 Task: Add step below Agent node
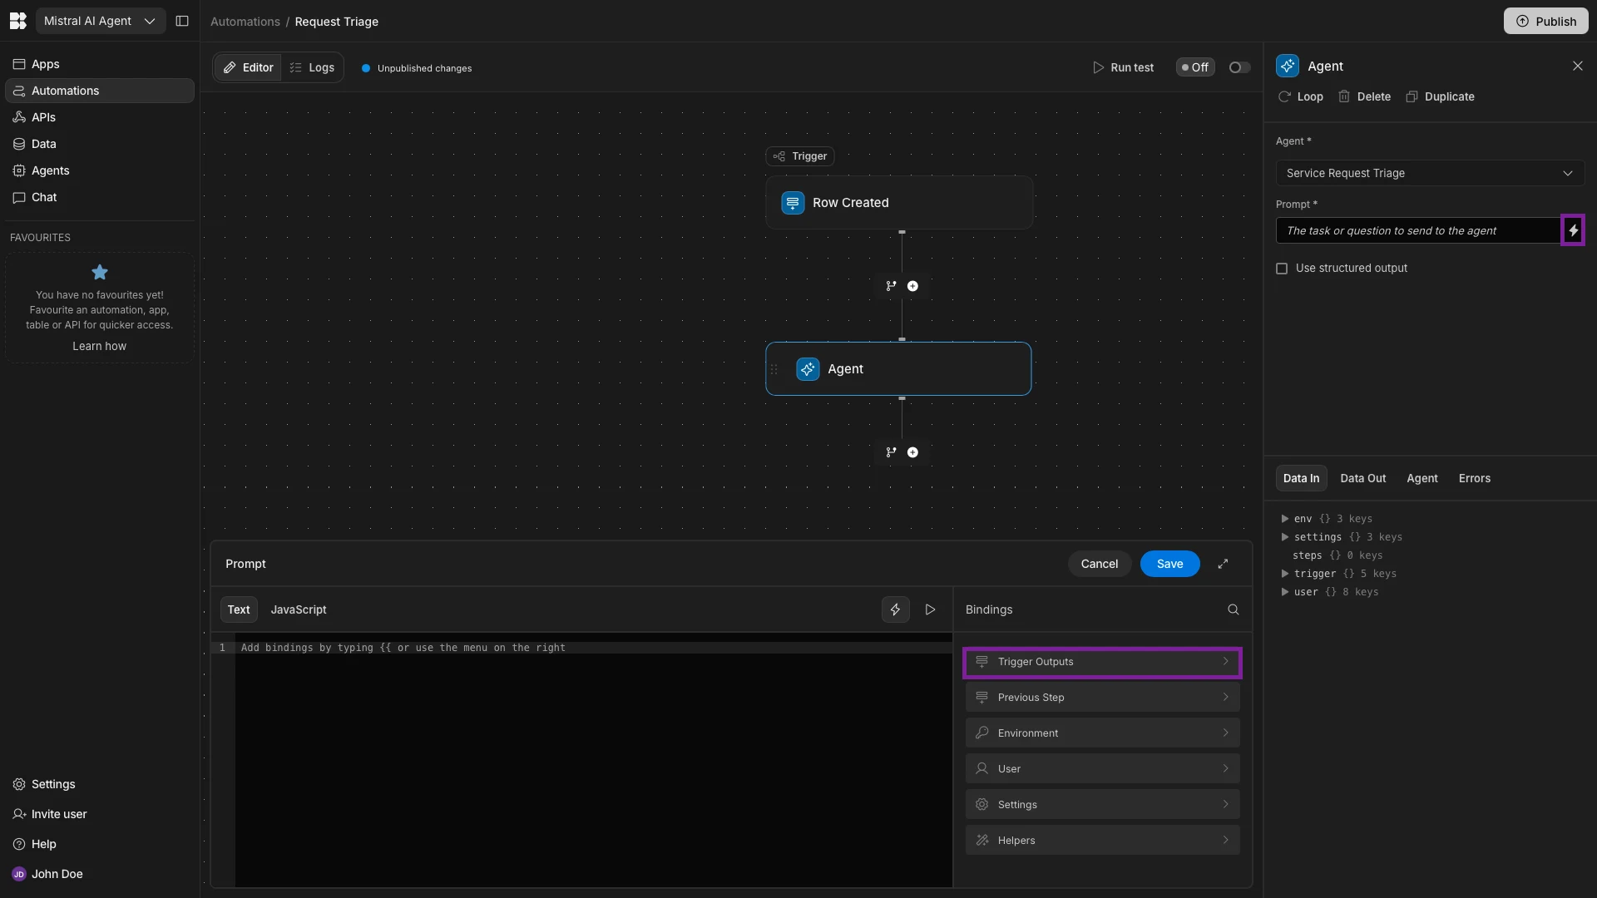[x=912, y=452]
